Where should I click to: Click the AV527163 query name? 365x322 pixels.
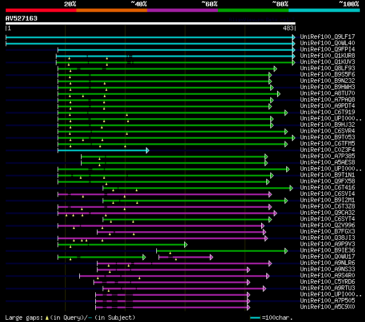[22, 18]
